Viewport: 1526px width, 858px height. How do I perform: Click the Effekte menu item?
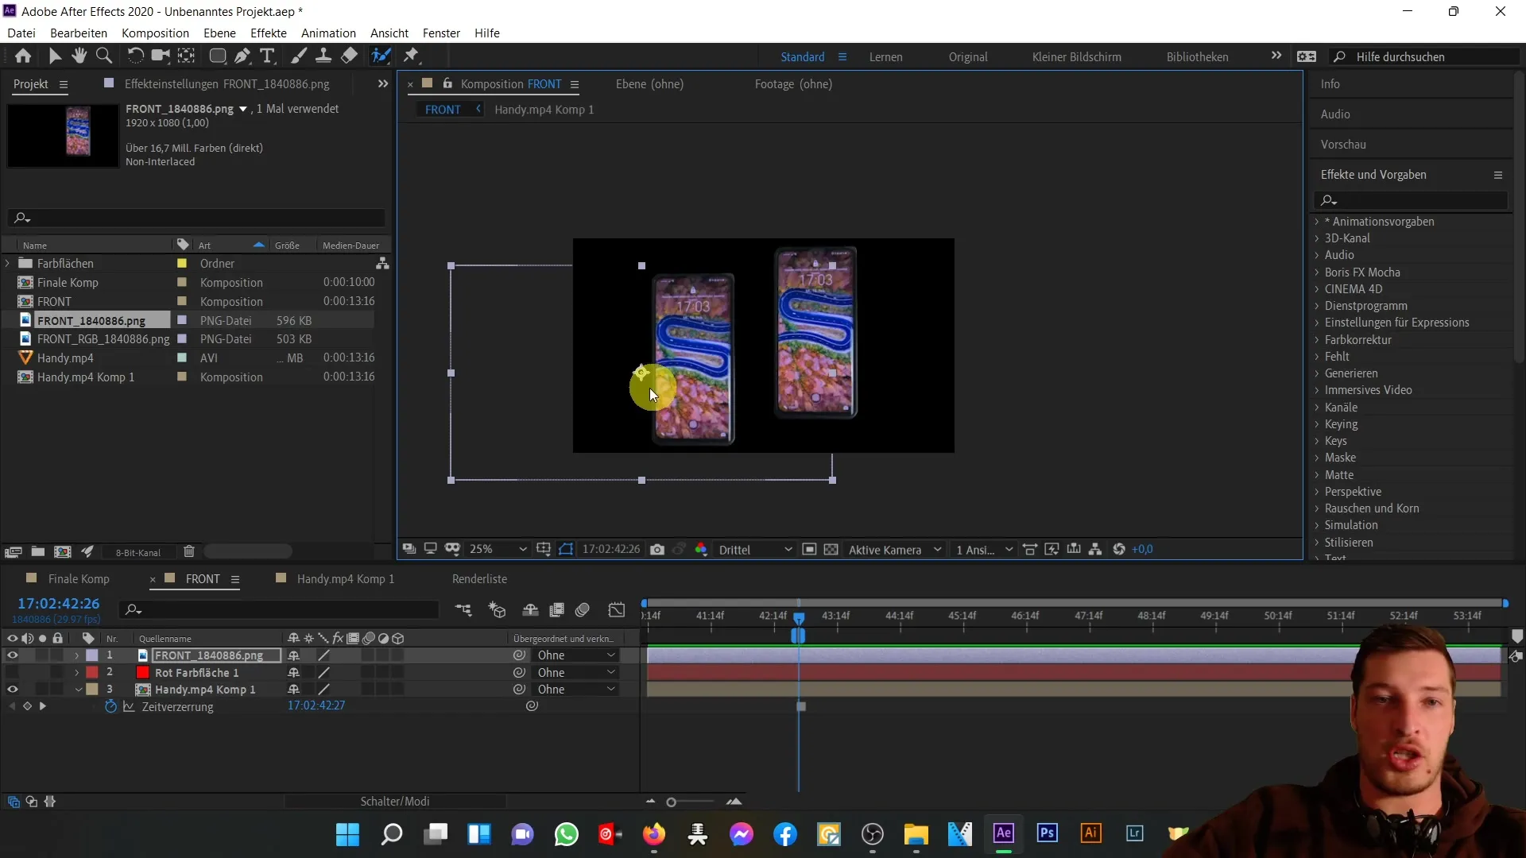pyautogui.click(x=269, y=33)
